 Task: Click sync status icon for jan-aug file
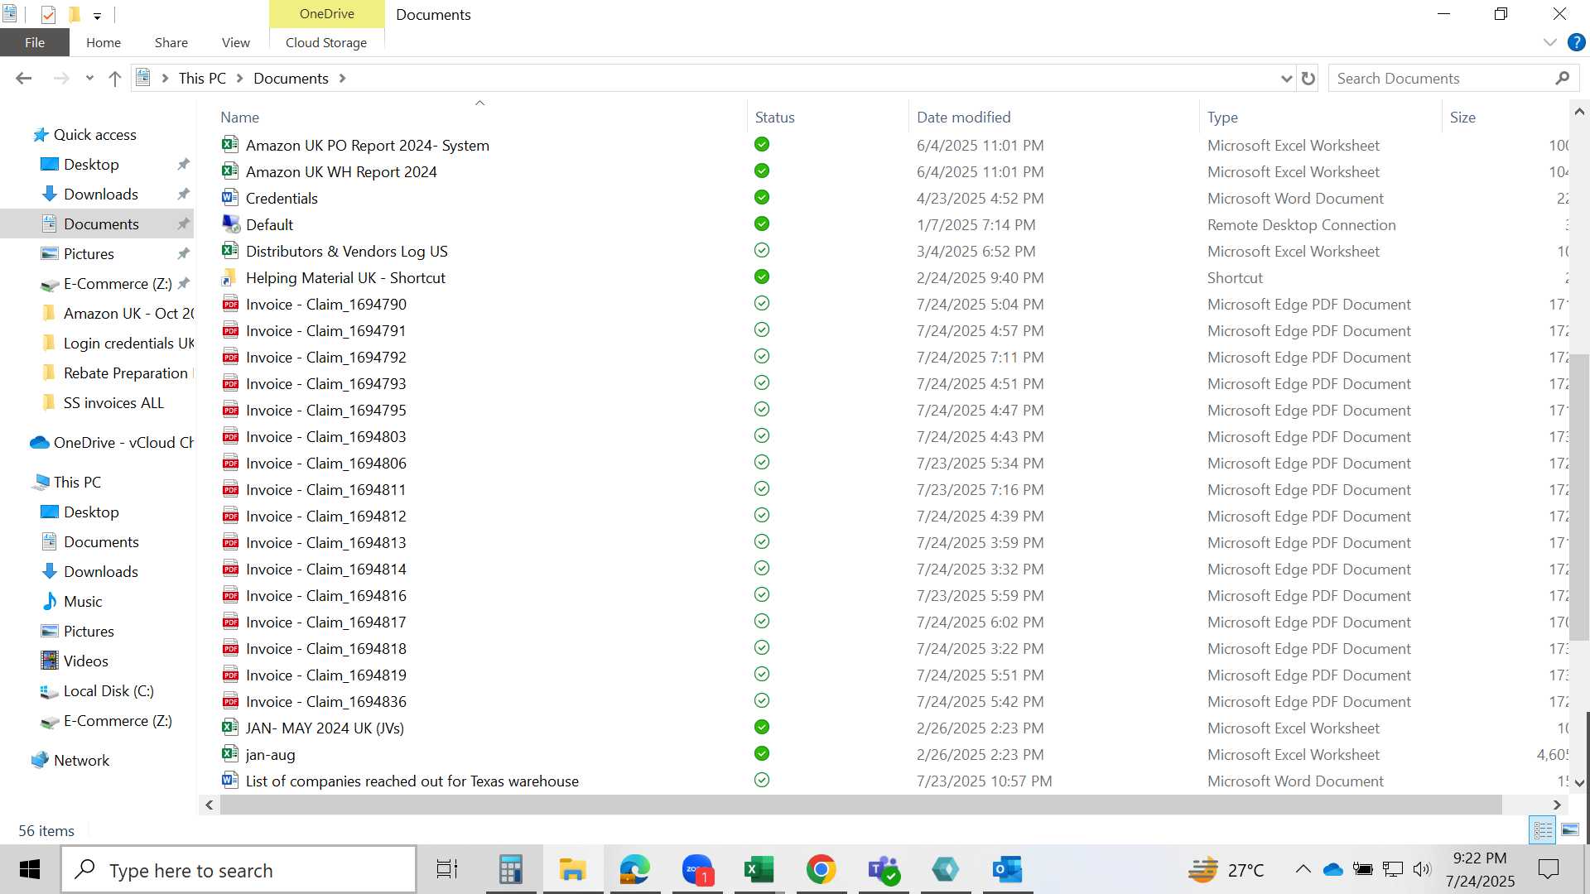click(762, 753)
